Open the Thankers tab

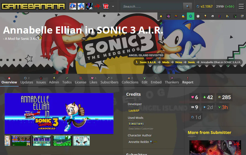172,80
